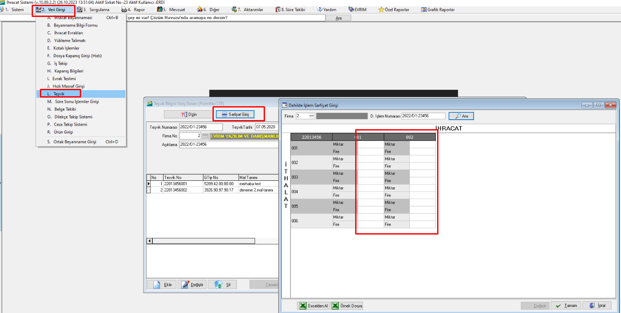Open the 7. Aktarımlar menu
The image size is (621, 313).
point(247,10)
